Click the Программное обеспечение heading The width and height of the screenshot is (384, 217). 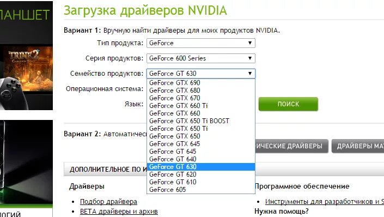click(x=302, y=186)
